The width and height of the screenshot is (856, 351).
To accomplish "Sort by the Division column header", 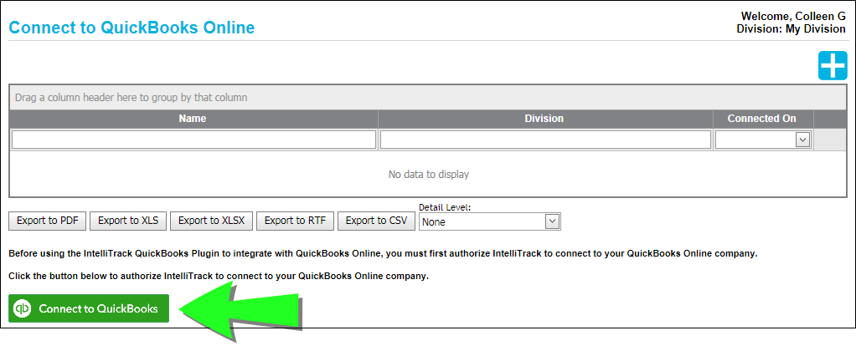I will coord(545,119).
